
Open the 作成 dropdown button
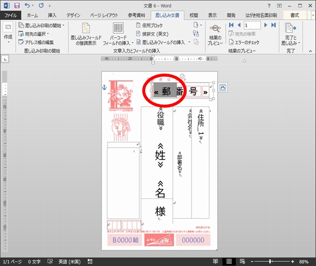(8, 33)
